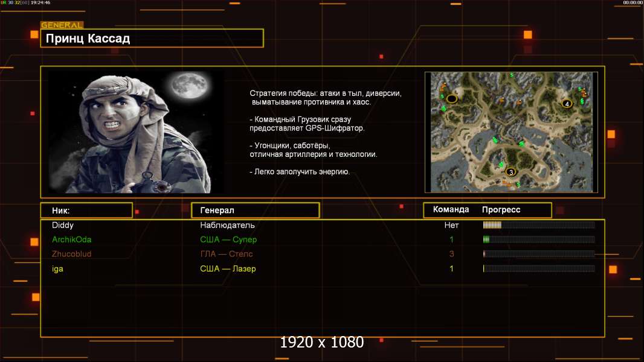Select start position 3 on the minimap
This screenshot has height=362, width=644.
[x=511, y=172]
